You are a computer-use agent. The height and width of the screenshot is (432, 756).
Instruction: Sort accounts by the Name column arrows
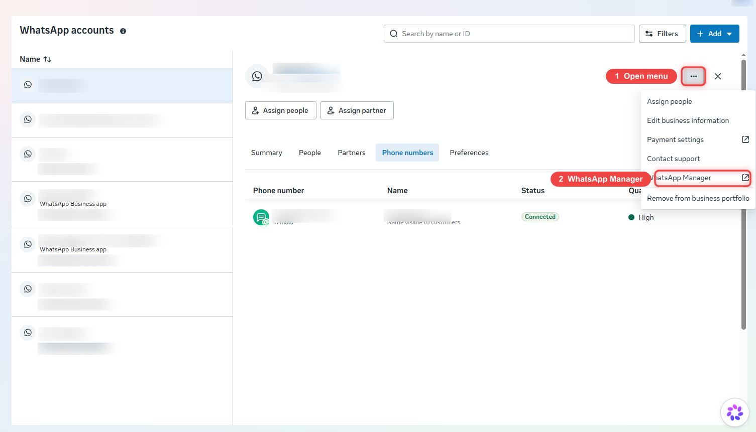tap(47, 59)
